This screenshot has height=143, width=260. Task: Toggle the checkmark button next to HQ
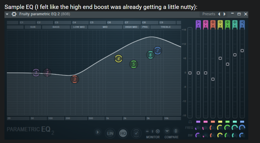coord(136,133)
